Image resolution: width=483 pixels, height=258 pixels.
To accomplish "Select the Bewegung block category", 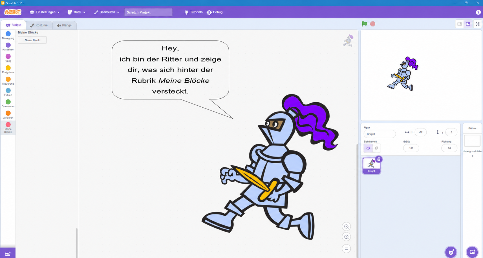I will click(x=8, y=35).
